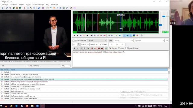
Task: Open the Styles Manager from toolbar
Action: [24, 8]
